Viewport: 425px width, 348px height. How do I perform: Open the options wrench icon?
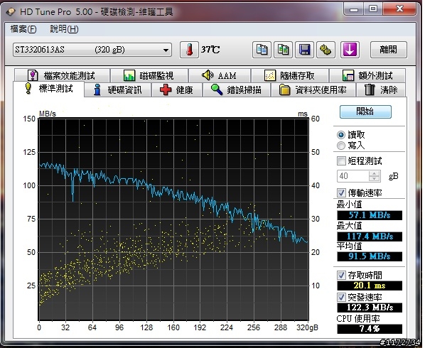pyautogui.click(x=326, y=50)
